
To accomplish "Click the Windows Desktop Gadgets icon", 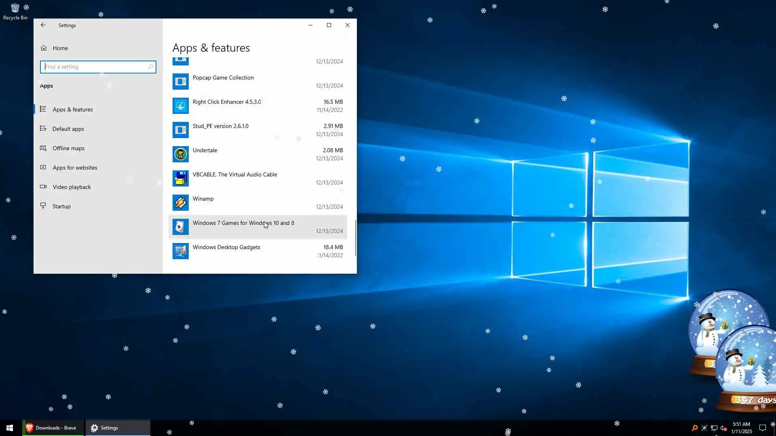I will 180,251.
